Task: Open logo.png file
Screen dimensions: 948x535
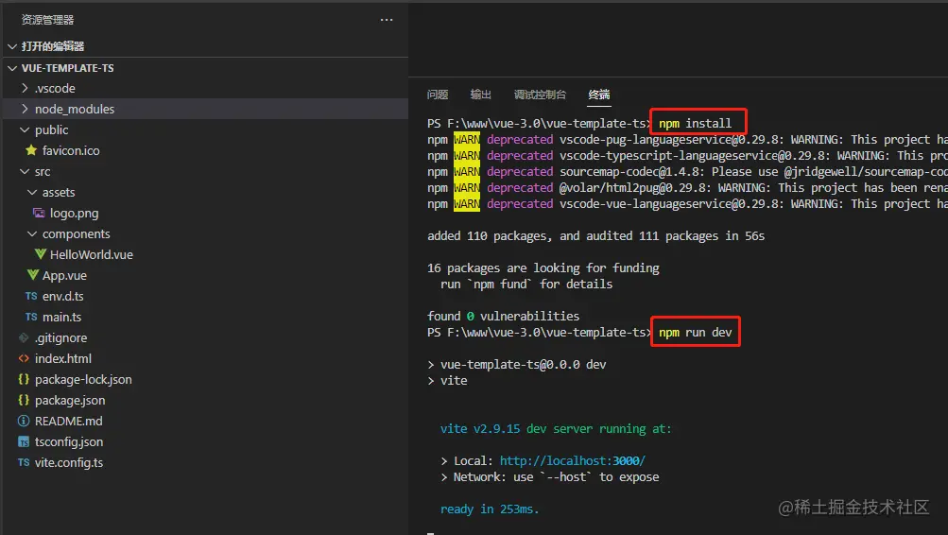Action: click(75, 214)
